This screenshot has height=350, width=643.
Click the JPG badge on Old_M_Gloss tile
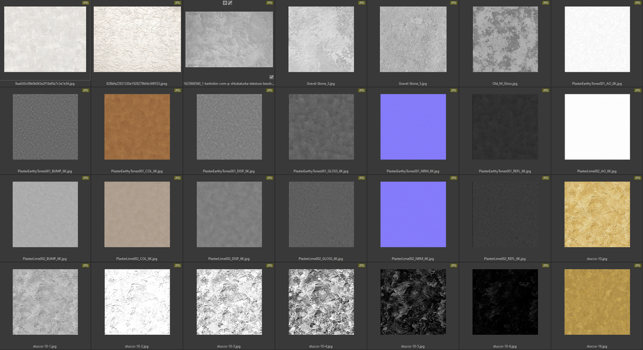click(x=546, y=3)
